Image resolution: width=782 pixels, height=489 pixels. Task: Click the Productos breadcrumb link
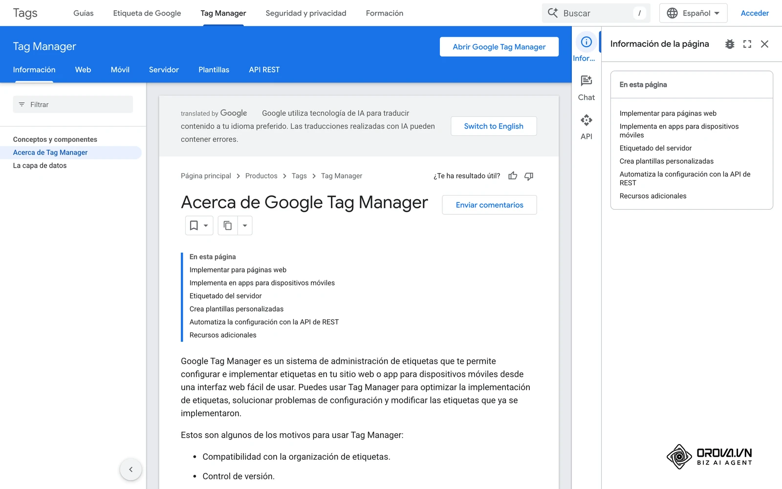[x=261, y=176]
